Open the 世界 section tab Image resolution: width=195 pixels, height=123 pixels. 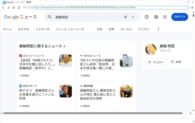coord(112,29)
